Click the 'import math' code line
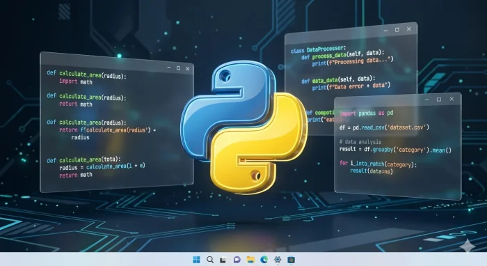This screenshot has width=487, height=266. [x=76, y=81]
